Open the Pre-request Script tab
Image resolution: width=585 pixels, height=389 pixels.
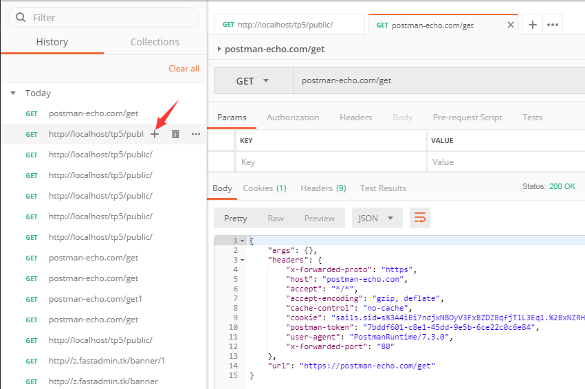467,118
